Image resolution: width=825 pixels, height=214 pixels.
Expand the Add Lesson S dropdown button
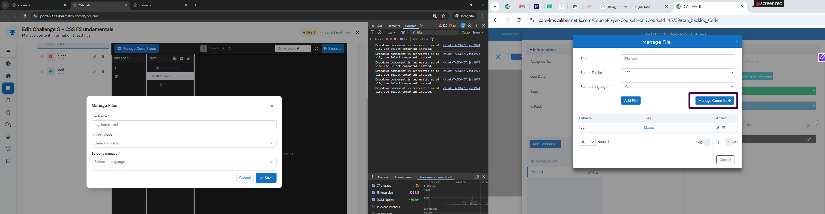coord(545,144)
